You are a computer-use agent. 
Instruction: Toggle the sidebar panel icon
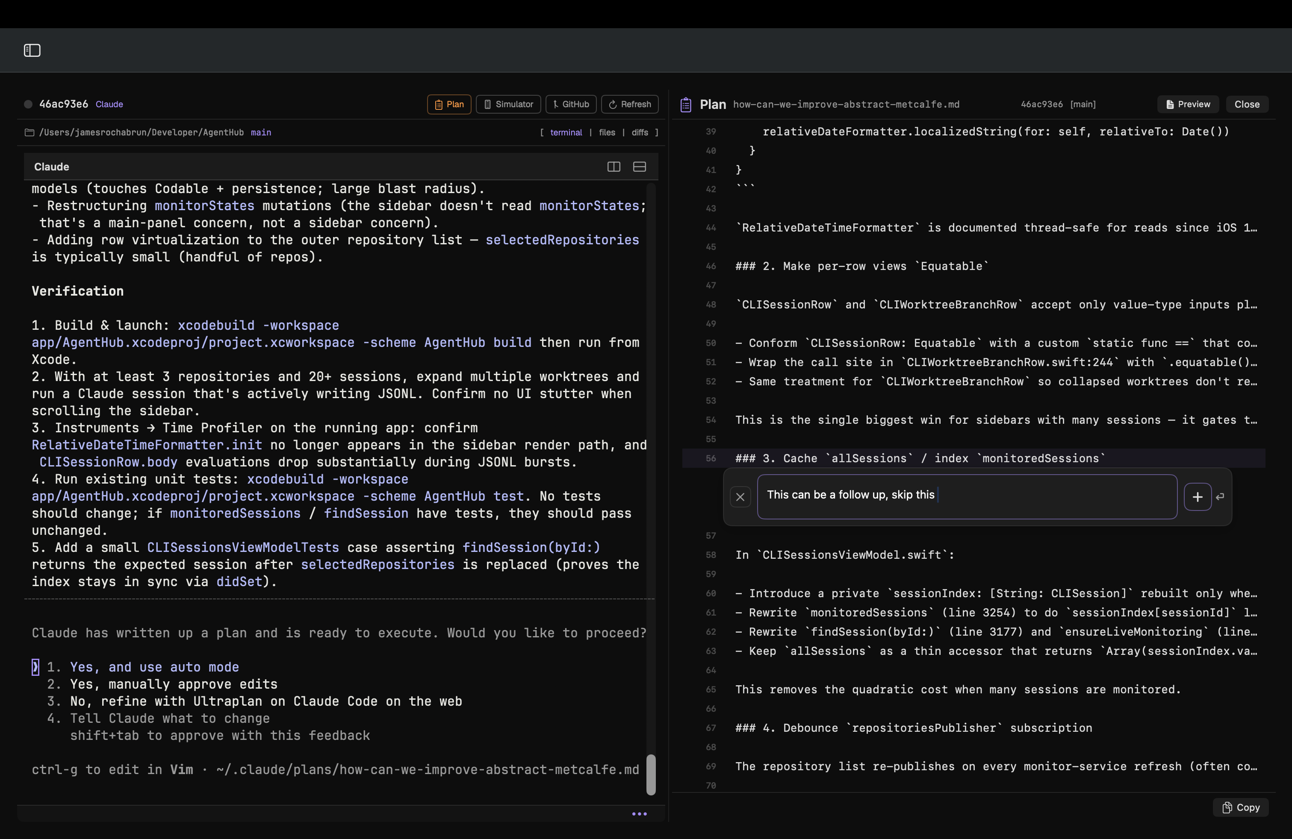pos(32,50)
